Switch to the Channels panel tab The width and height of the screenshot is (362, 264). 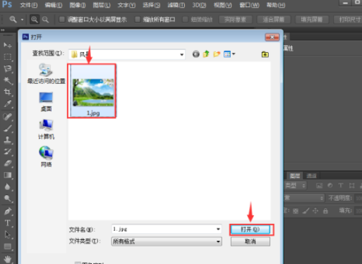312,175
